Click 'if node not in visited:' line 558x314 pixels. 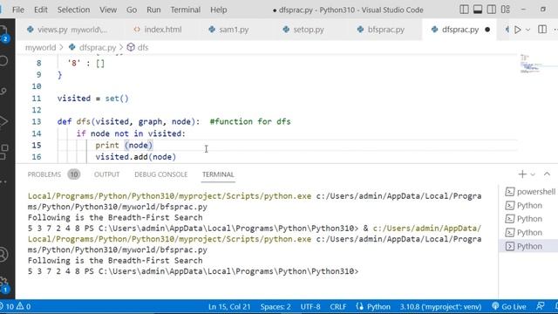point(131,133)
